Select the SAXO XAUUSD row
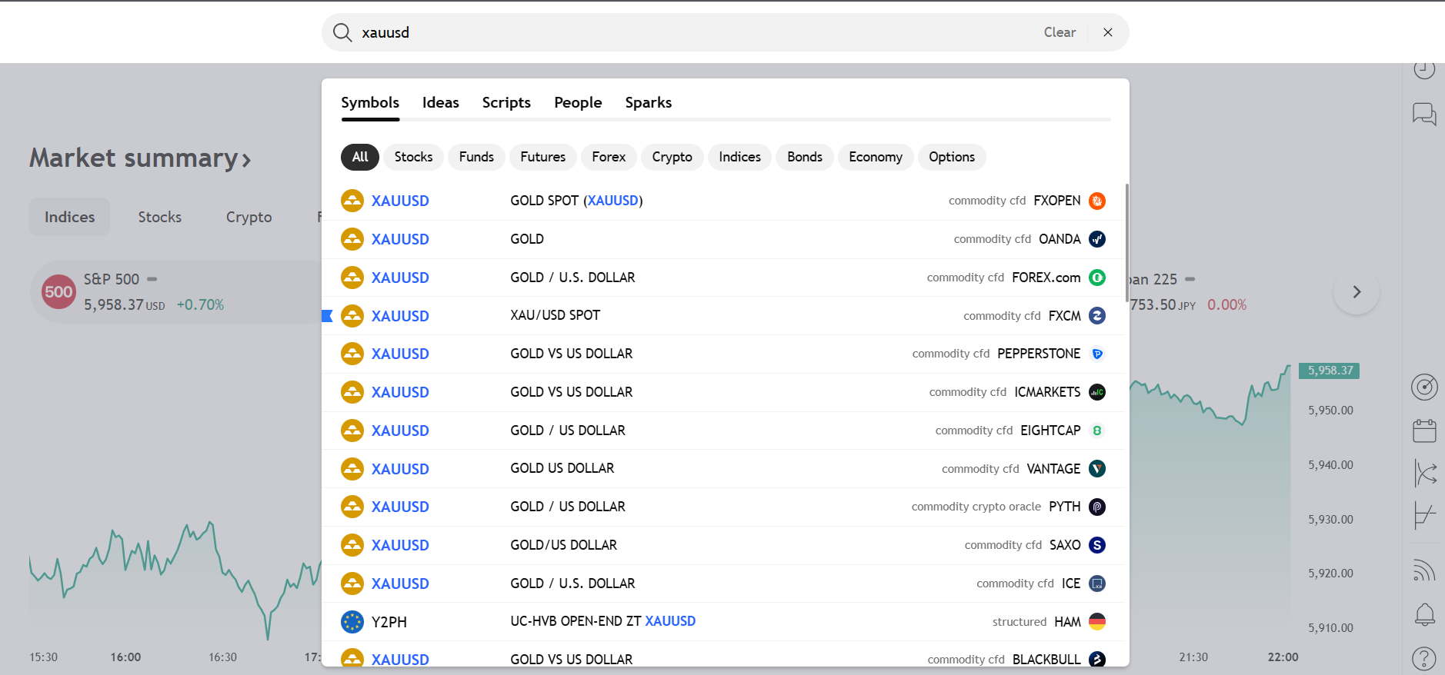Viewport: 1445px width, 675px height. tap(723, 545)
